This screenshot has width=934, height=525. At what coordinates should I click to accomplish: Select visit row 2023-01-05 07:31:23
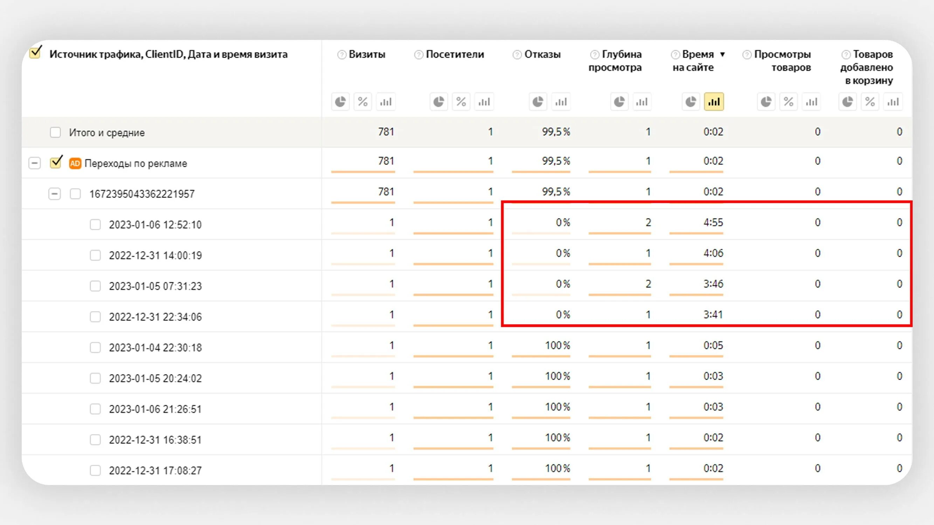point(155,287)
